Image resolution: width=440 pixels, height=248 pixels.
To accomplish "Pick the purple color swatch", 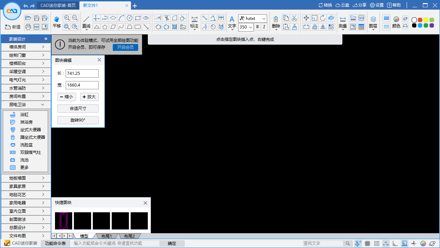I will (432, 25).
